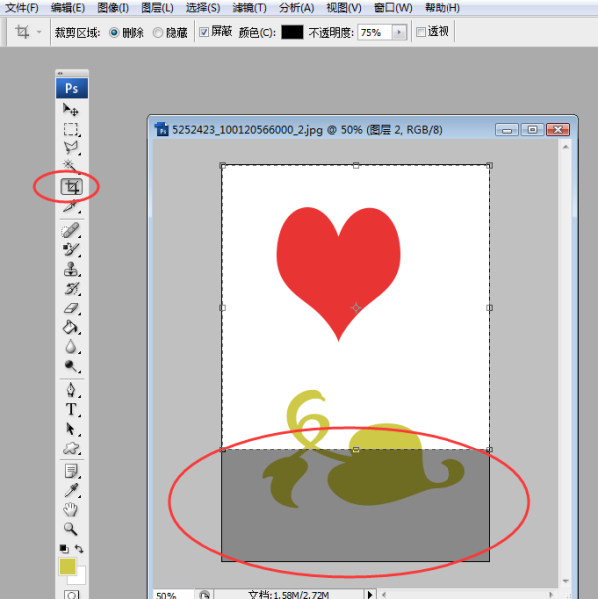Click the black shield color swatch
Image resolution: width=598 pixels, height=599 pixels.
(x=292, y=32)
